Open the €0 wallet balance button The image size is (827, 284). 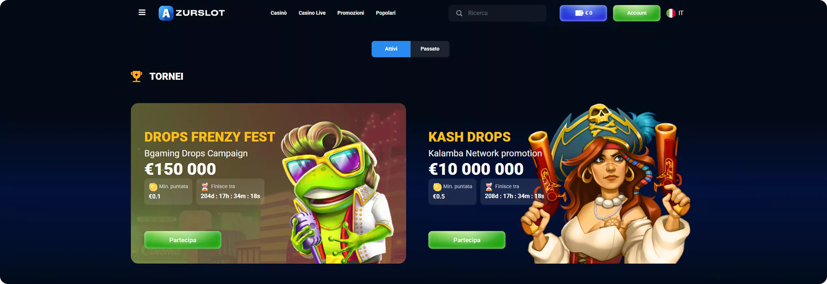(x=583, y=13)
